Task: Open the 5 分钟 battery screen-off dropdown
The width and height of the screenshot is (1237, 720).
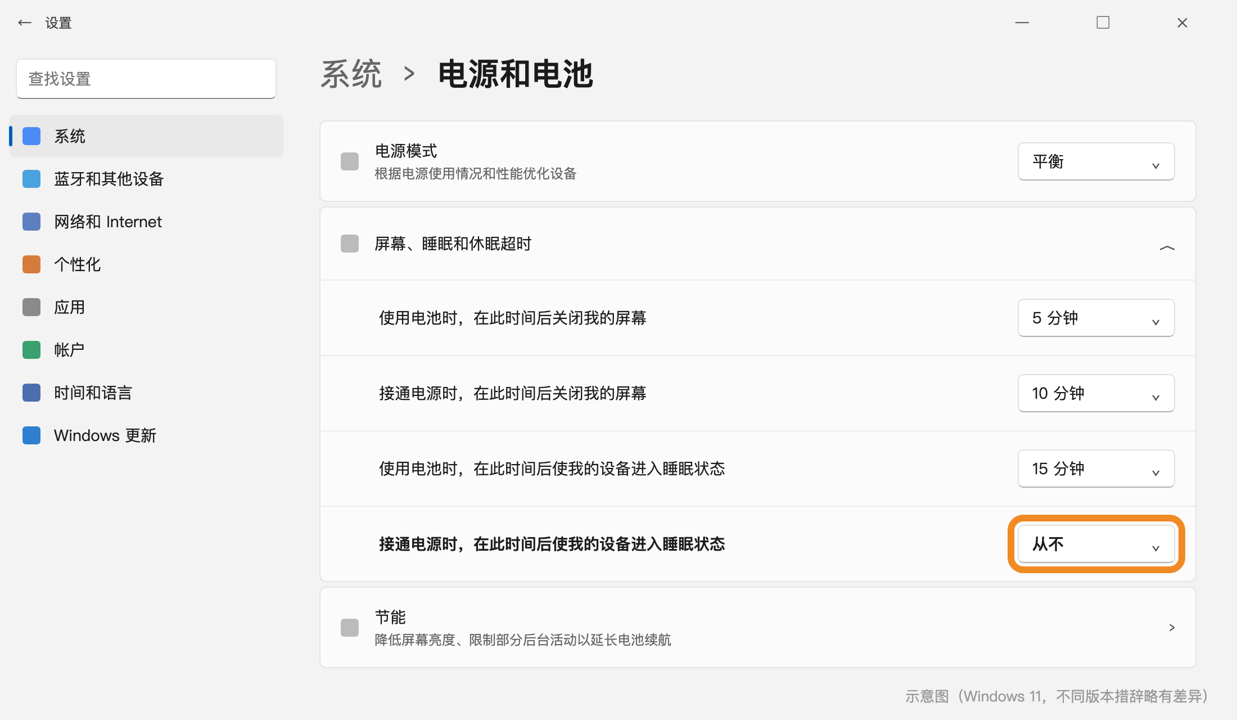Action: pyautogui.click(x=1096, y=318)
